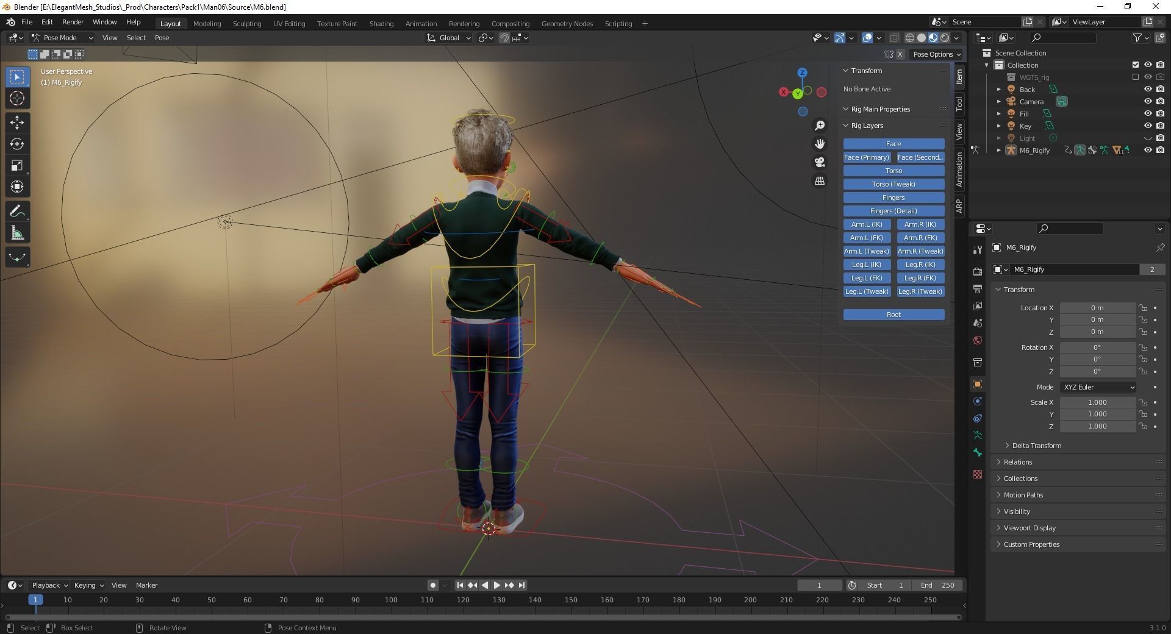This screenshot has width=1171, height=634.
Task: Click the pan view hand icon
Action: click(x=820, y=144)
